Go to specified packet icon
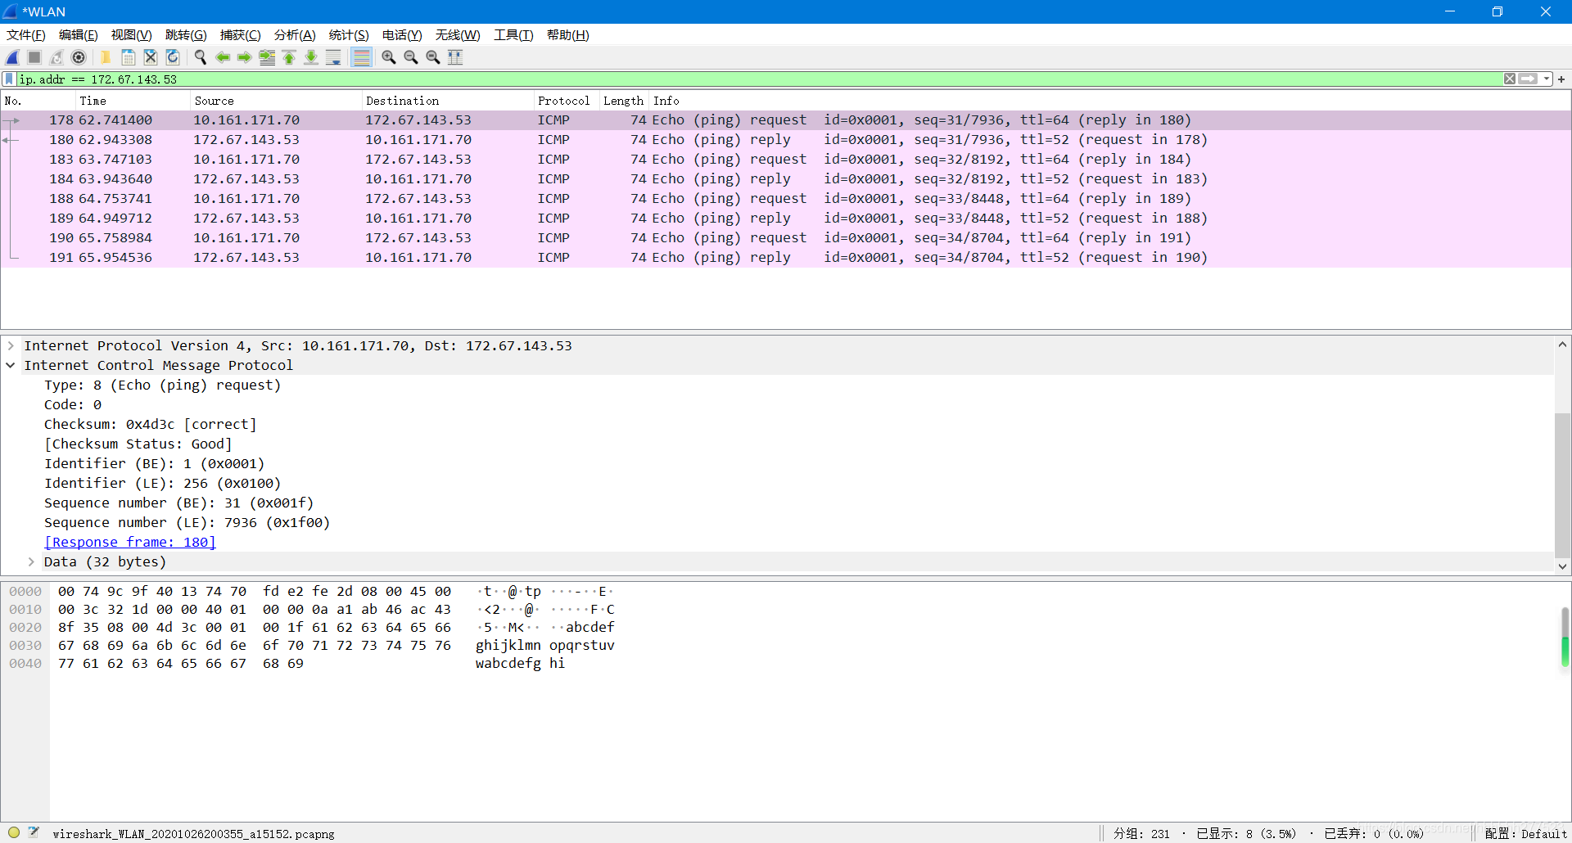Screen dimensions: 1572x843 pyautogui.click(x=267, y=57)
